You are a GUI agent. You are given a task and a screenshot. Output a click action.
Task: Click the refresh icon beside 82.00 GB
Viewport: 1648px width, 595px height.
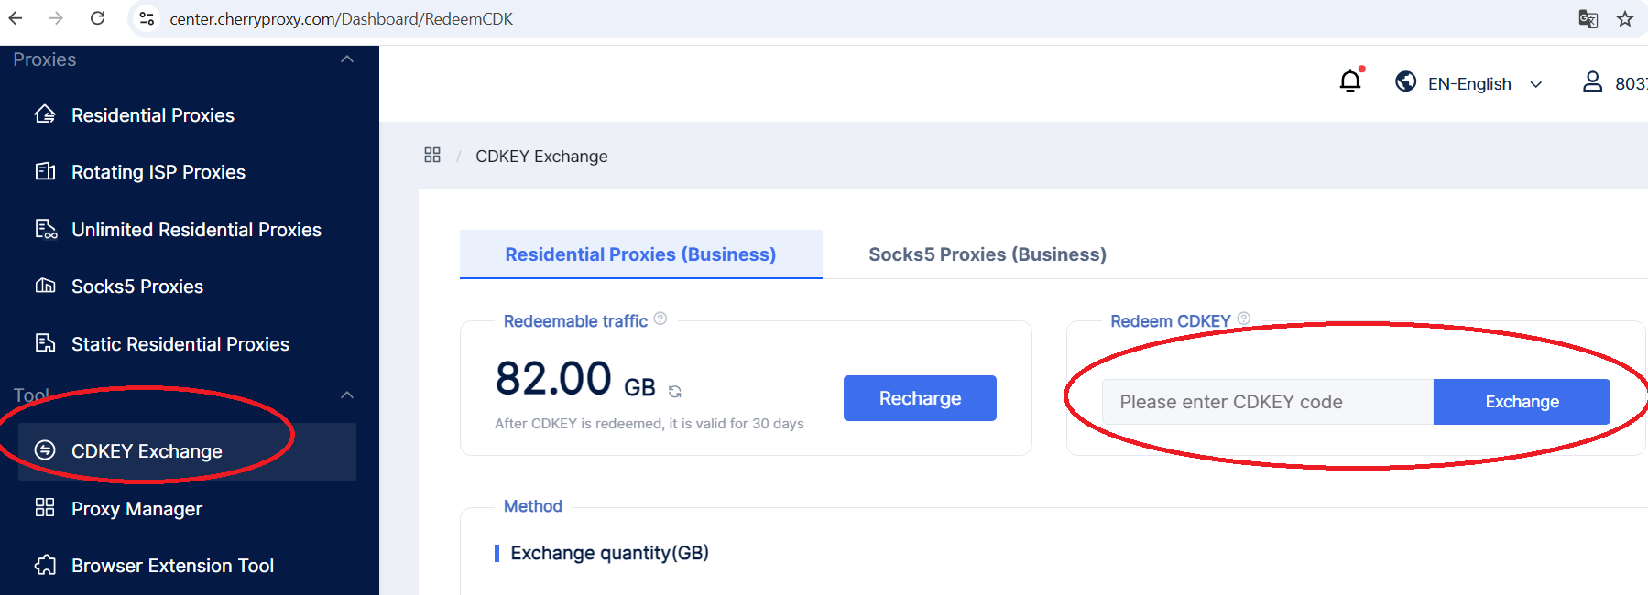coord(675,391)
